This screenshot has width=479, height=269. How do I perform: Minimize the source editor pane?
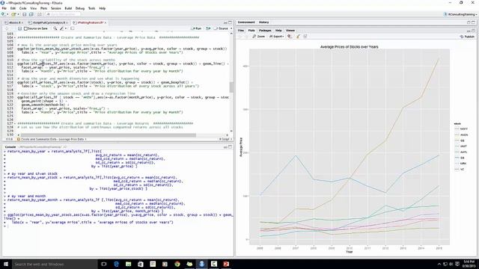tap(225, 22)
